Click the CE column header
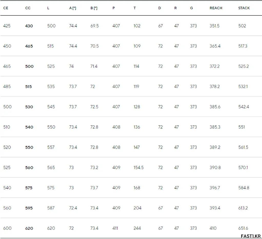The image size is (262, 239). click(x=6, y=8)
